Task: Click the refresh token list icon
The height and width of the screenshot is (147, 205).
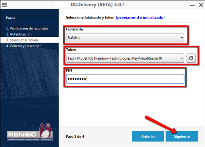Action: (x=191, y=58)
